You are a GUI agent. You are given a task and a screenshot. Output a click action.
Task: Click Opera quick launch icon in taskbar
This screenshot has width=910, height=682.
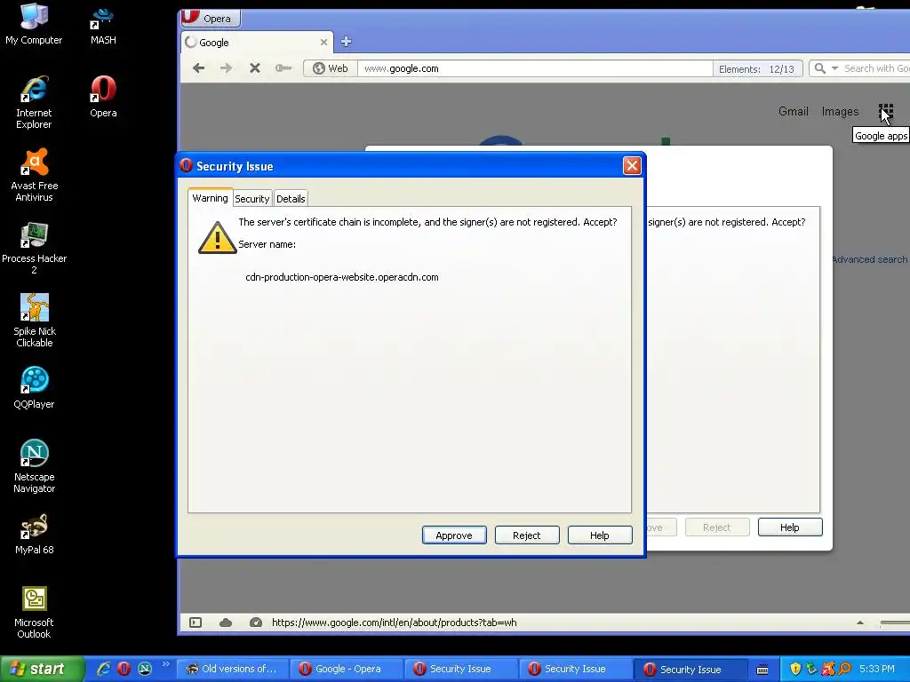124,669
